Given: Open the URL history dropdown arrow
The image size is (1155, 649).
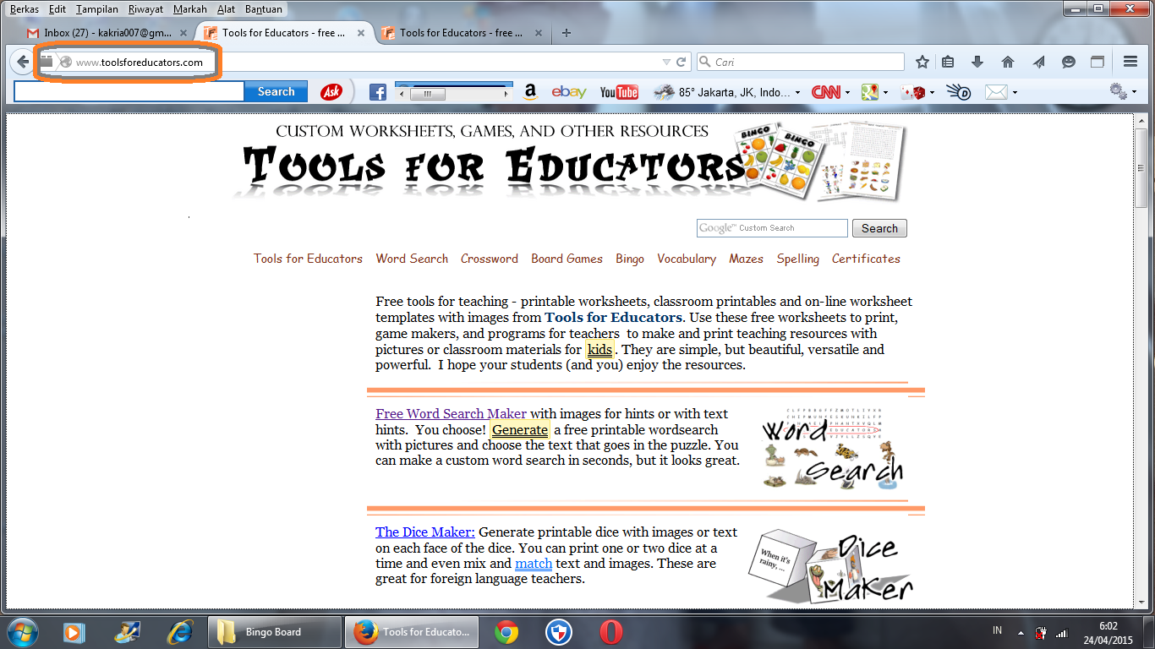Looking at the screenshot, I should [666, 62].
